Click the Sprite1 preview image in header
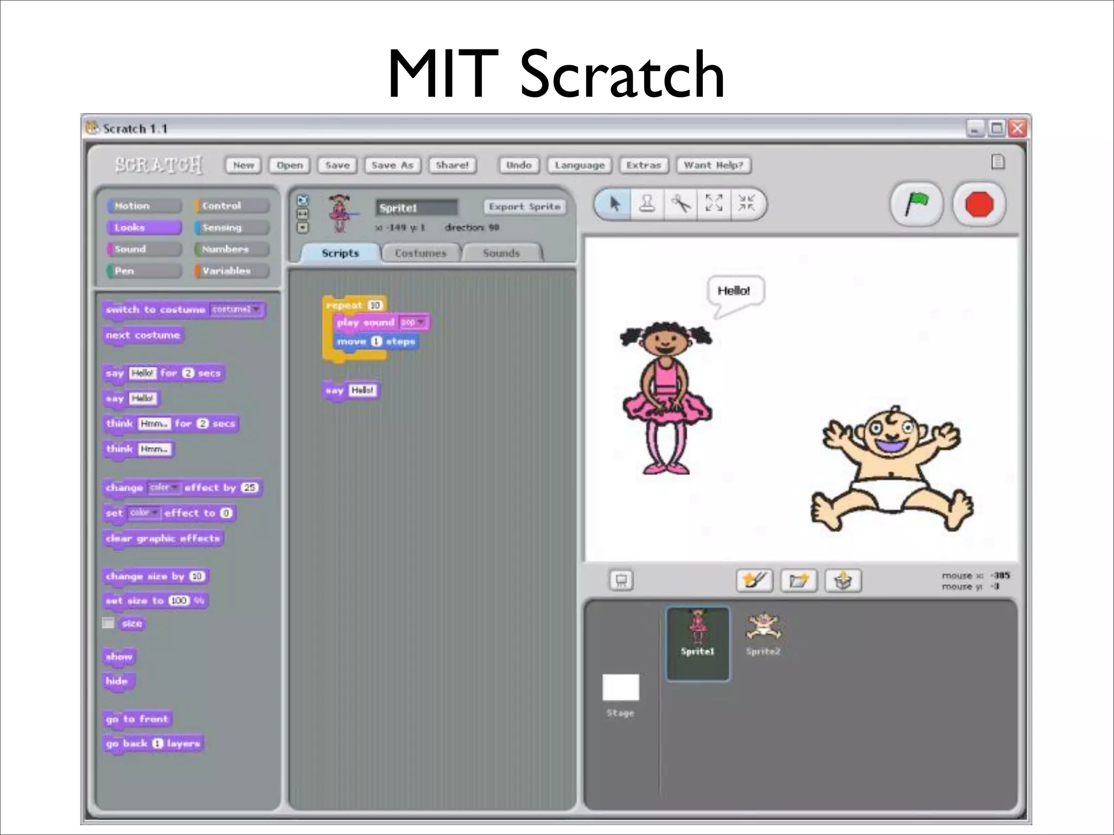 pyautogui.click(x=342, y=214)
